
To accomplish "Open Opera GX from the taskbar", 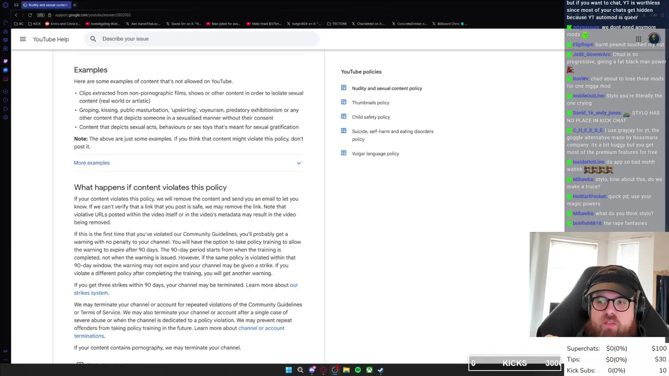I will coord(323,370).
